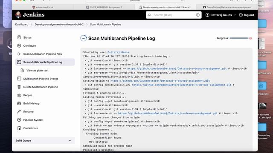
Task: Click the red stop button next to Progress
Action: 250,38
